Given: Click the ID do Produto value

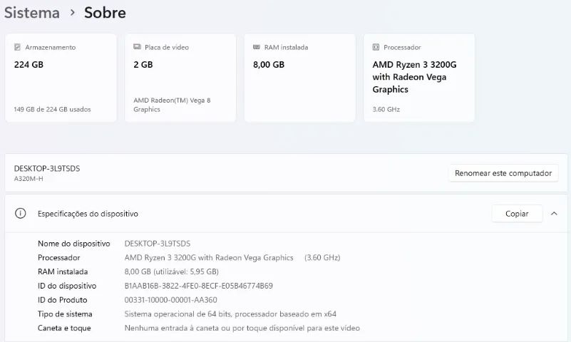Looking at the screenshot, I should pyautogui.click(x=170, y=300).
